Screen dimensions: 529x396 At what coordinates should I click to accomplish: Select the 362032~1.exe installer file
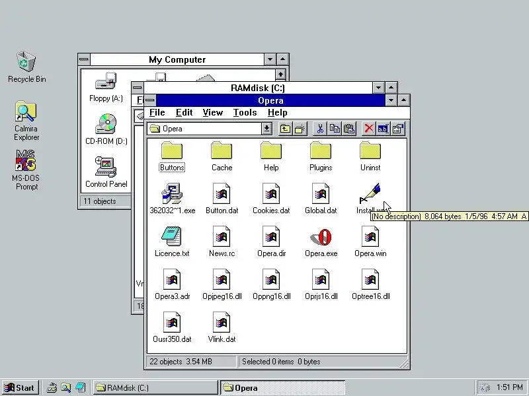pos(172,199)
